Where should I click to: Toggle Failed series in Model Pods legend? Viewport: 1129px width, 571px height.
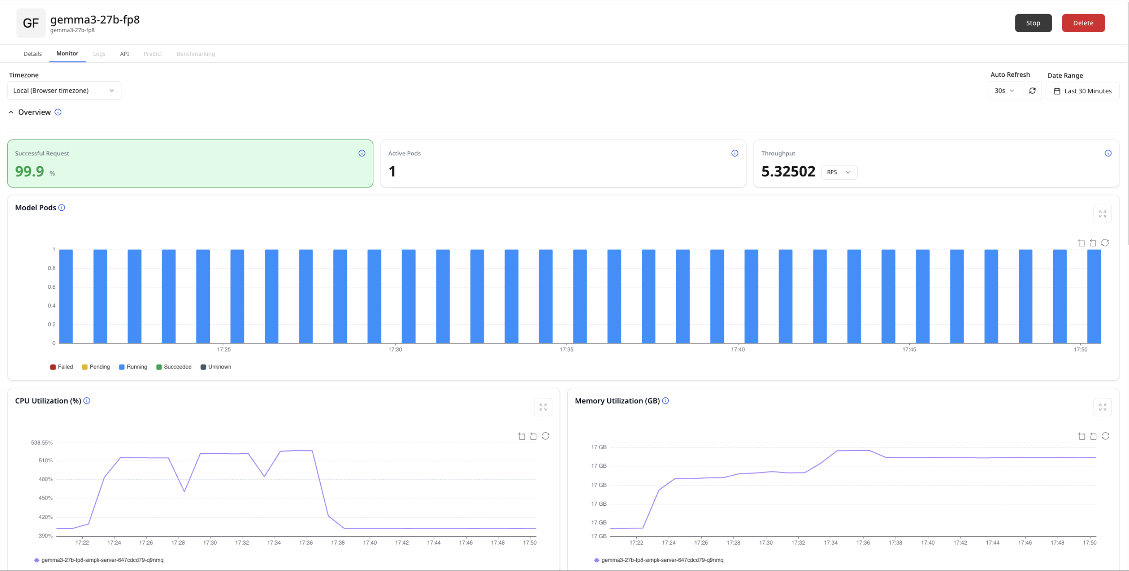(62, 367)
